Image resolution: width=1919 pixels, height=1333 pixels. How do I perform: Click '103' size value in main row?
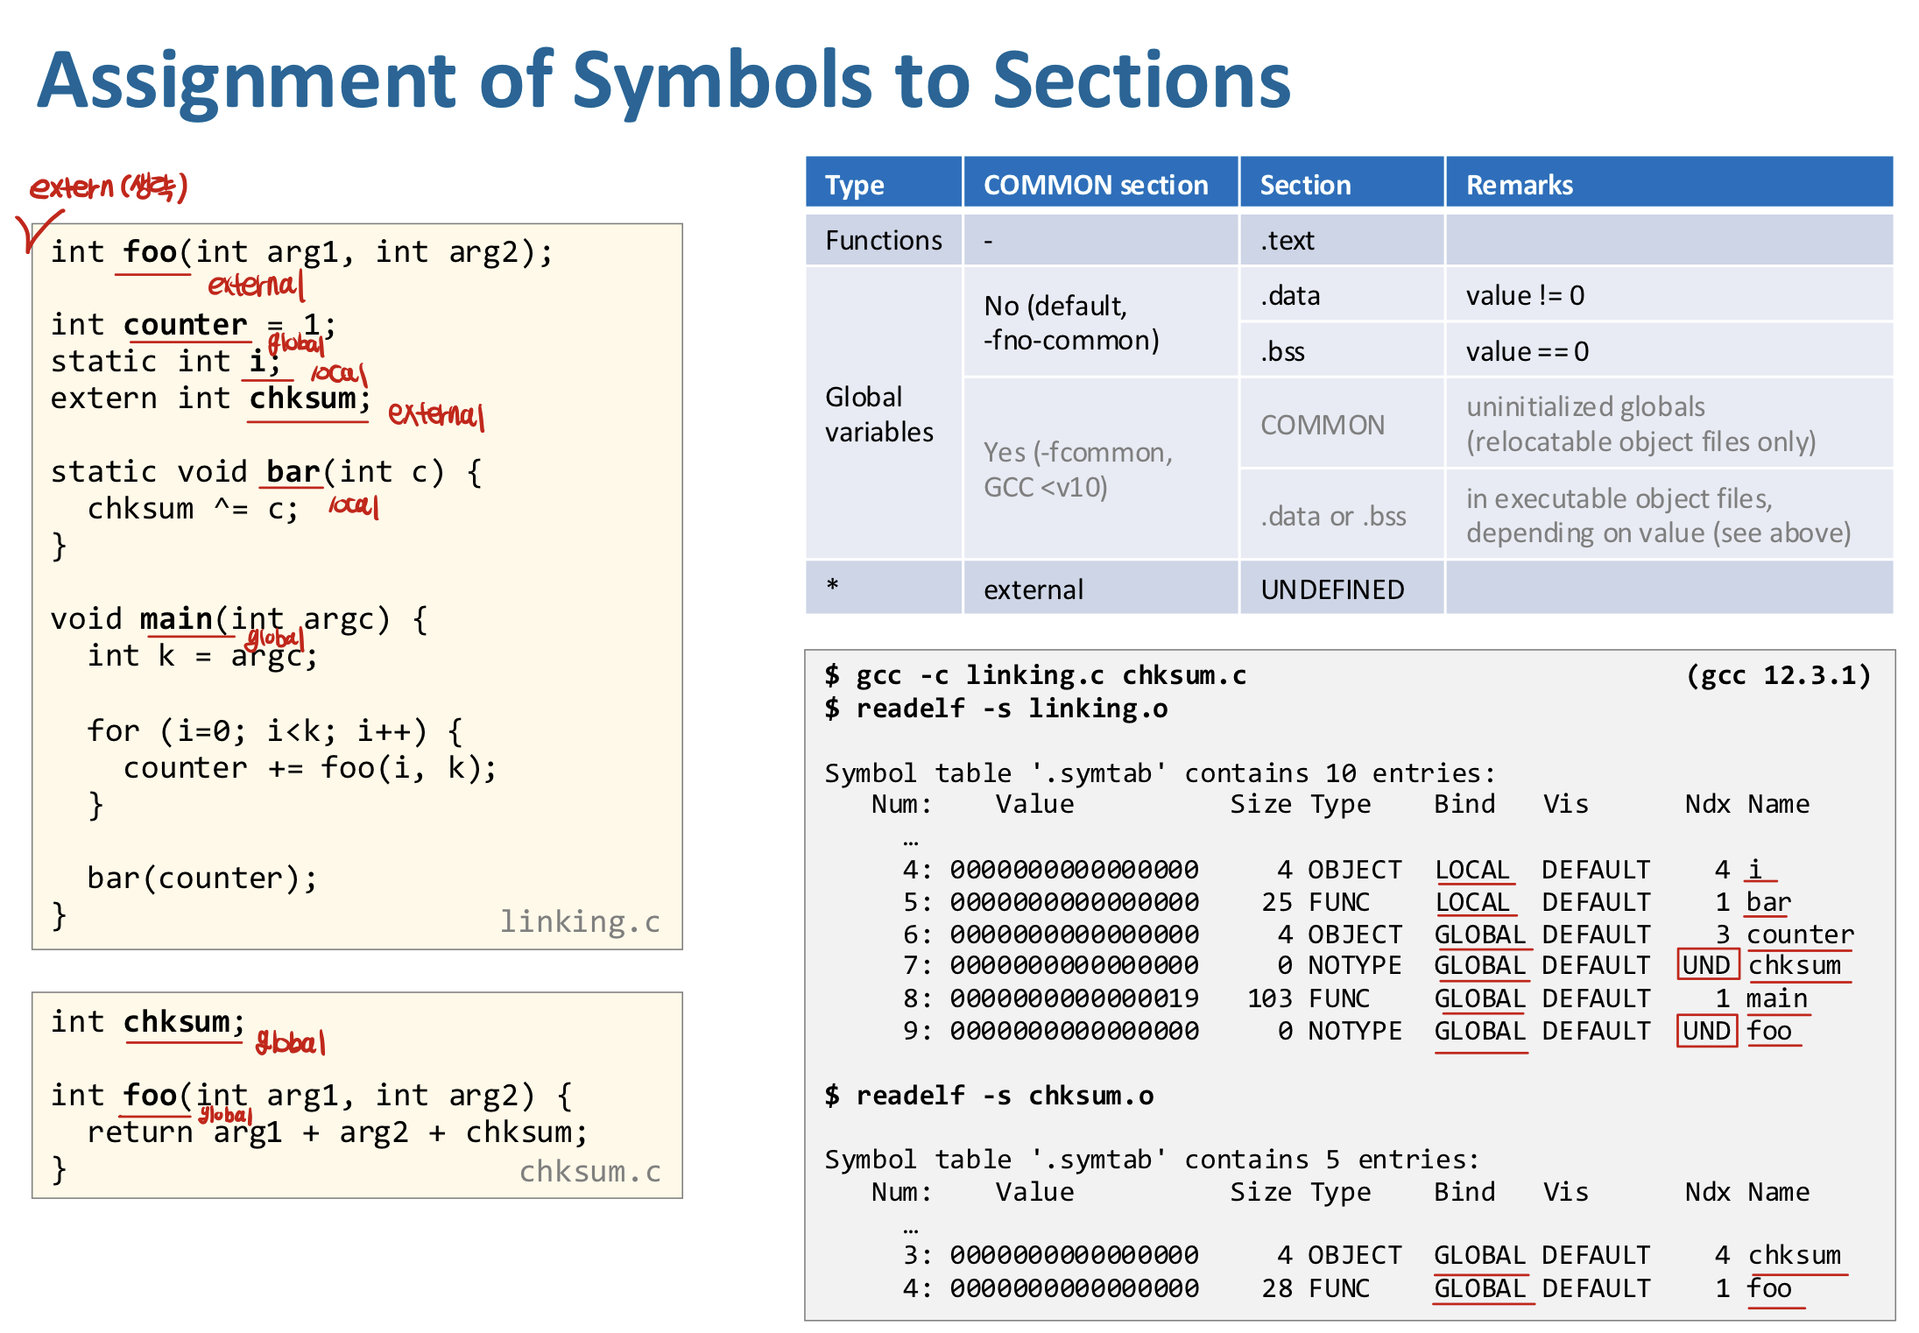tap(1270, 998)
